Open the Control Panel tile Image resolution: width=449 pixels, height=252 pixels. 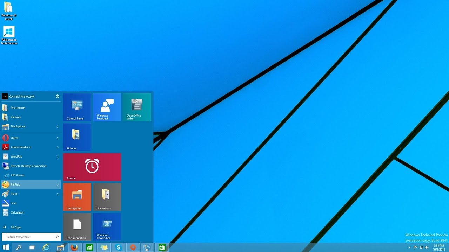point(77,107)
